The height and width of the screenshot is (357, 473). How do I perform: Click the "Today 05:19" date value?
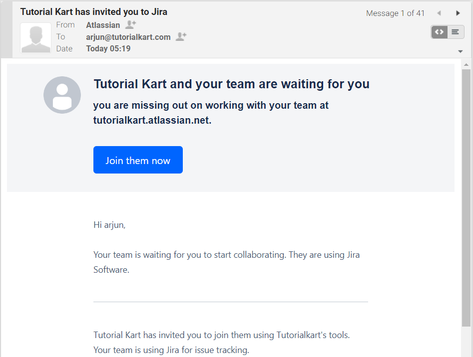[108, 48]
